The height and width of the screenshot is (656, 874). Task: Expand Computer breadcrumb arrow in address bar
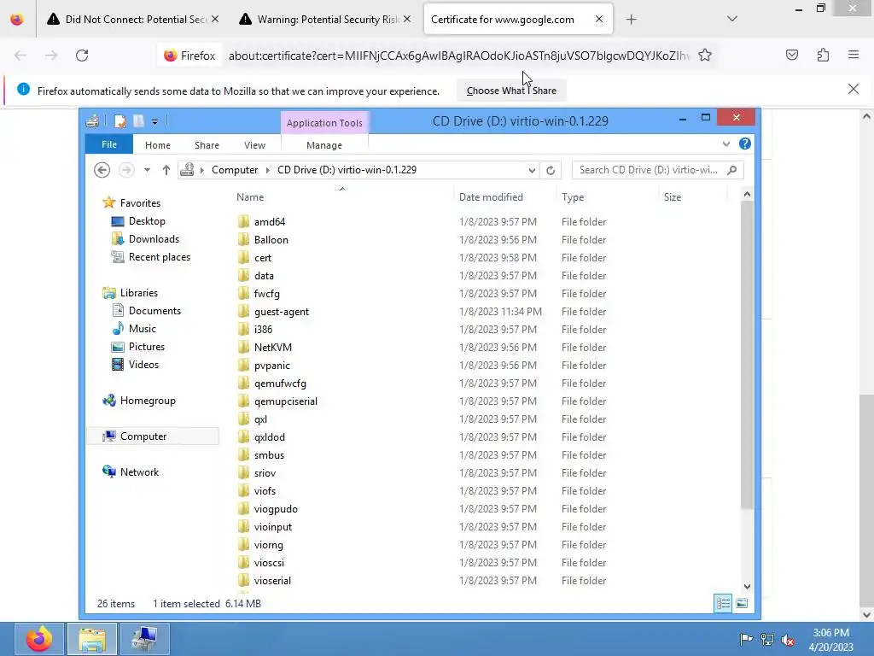point(267,170)
